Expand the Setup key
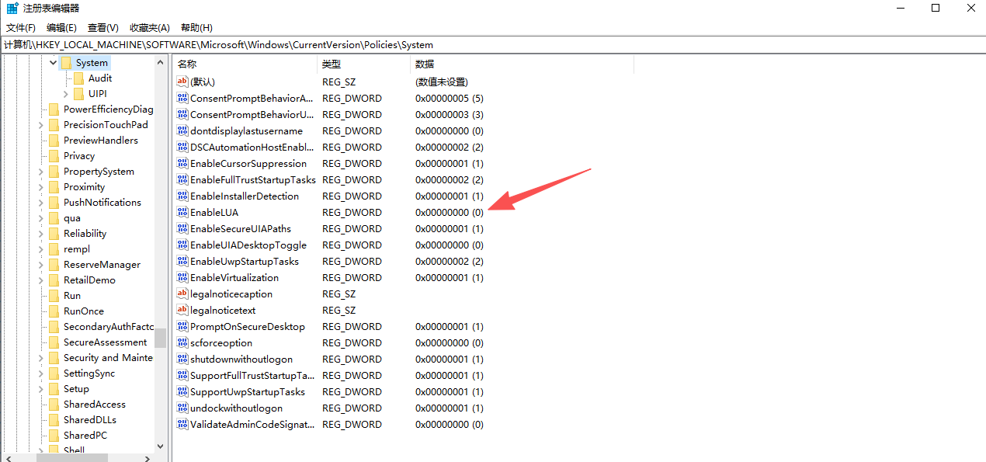Image resolution: width=986 pixels, height=462 pixels. point(41,389)
